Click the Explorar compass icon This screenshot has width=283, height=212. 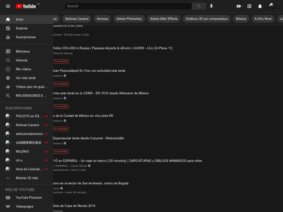pos(8,28)
